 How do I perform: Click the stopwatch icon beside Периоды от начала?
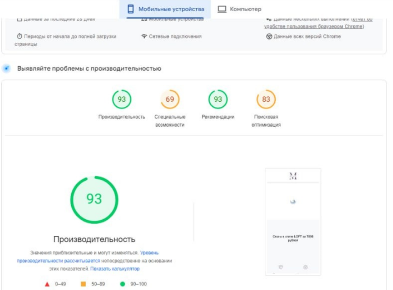click(x=19, y=36)
